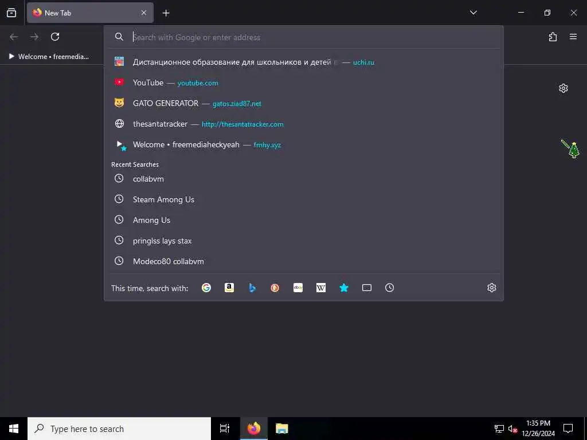Click the Windows taskbar search box

tap(119, 429)
